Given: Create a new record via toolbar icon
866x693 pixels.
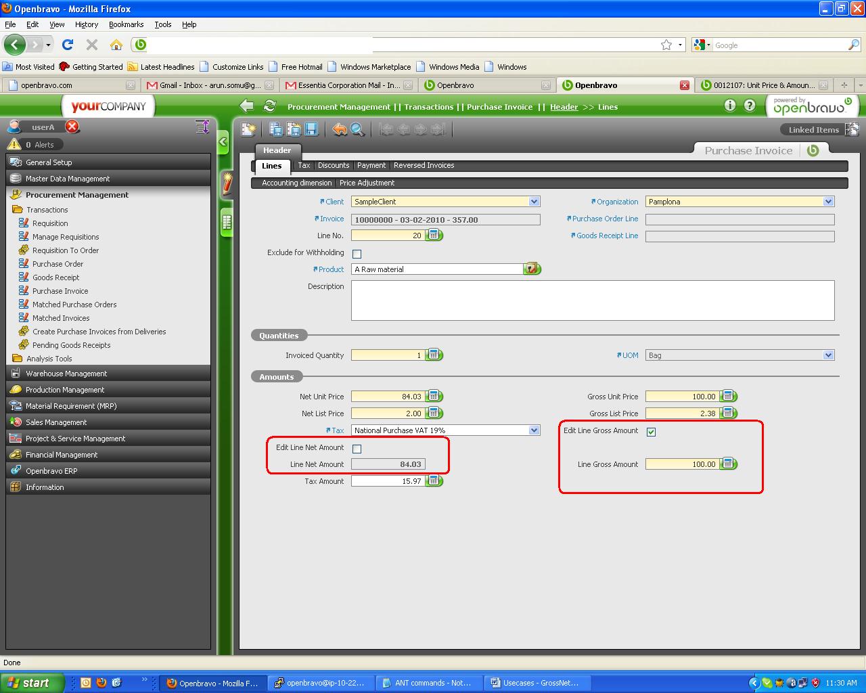Looking at the screenshot, I should (249, 129).
